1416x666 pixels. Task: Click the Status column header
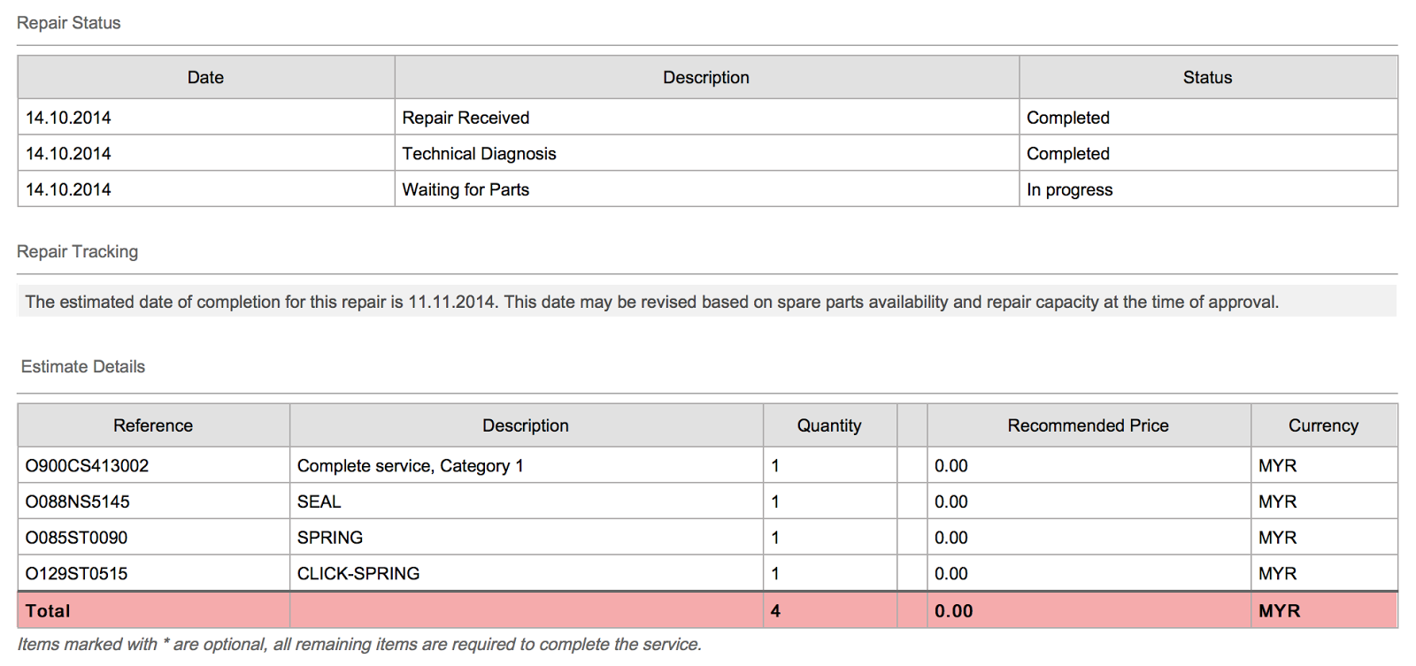tap(1207, 78)
